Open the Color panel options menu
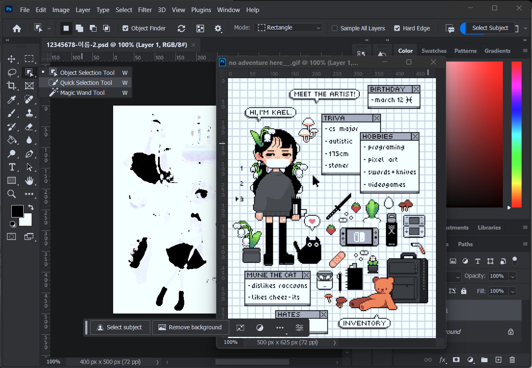Image resolution: width=532 pixels, height=368 pixels. click(525, 51)
